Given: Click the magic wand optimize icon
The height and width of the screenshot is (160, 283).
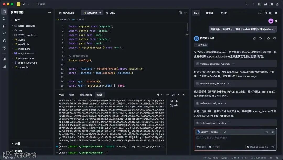Looking at the screenshot, I should coord(225,132).
